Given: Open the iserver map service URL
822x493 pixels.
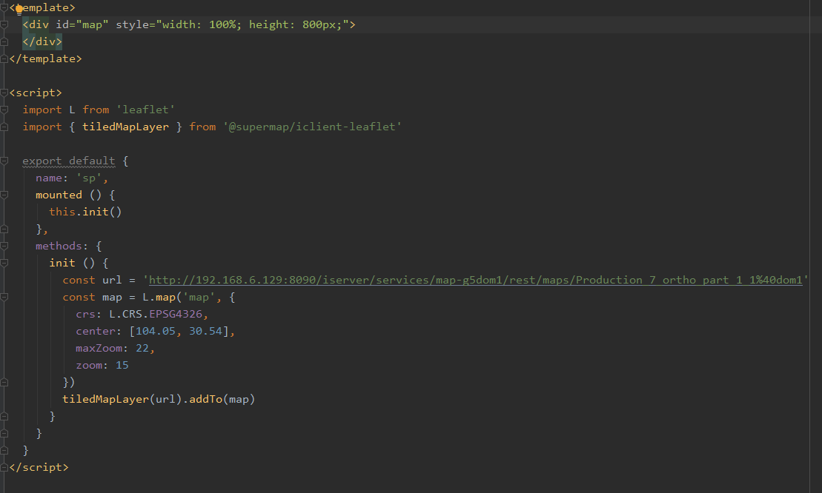Looking at the screenshot, I should click(x=474, y=280).
